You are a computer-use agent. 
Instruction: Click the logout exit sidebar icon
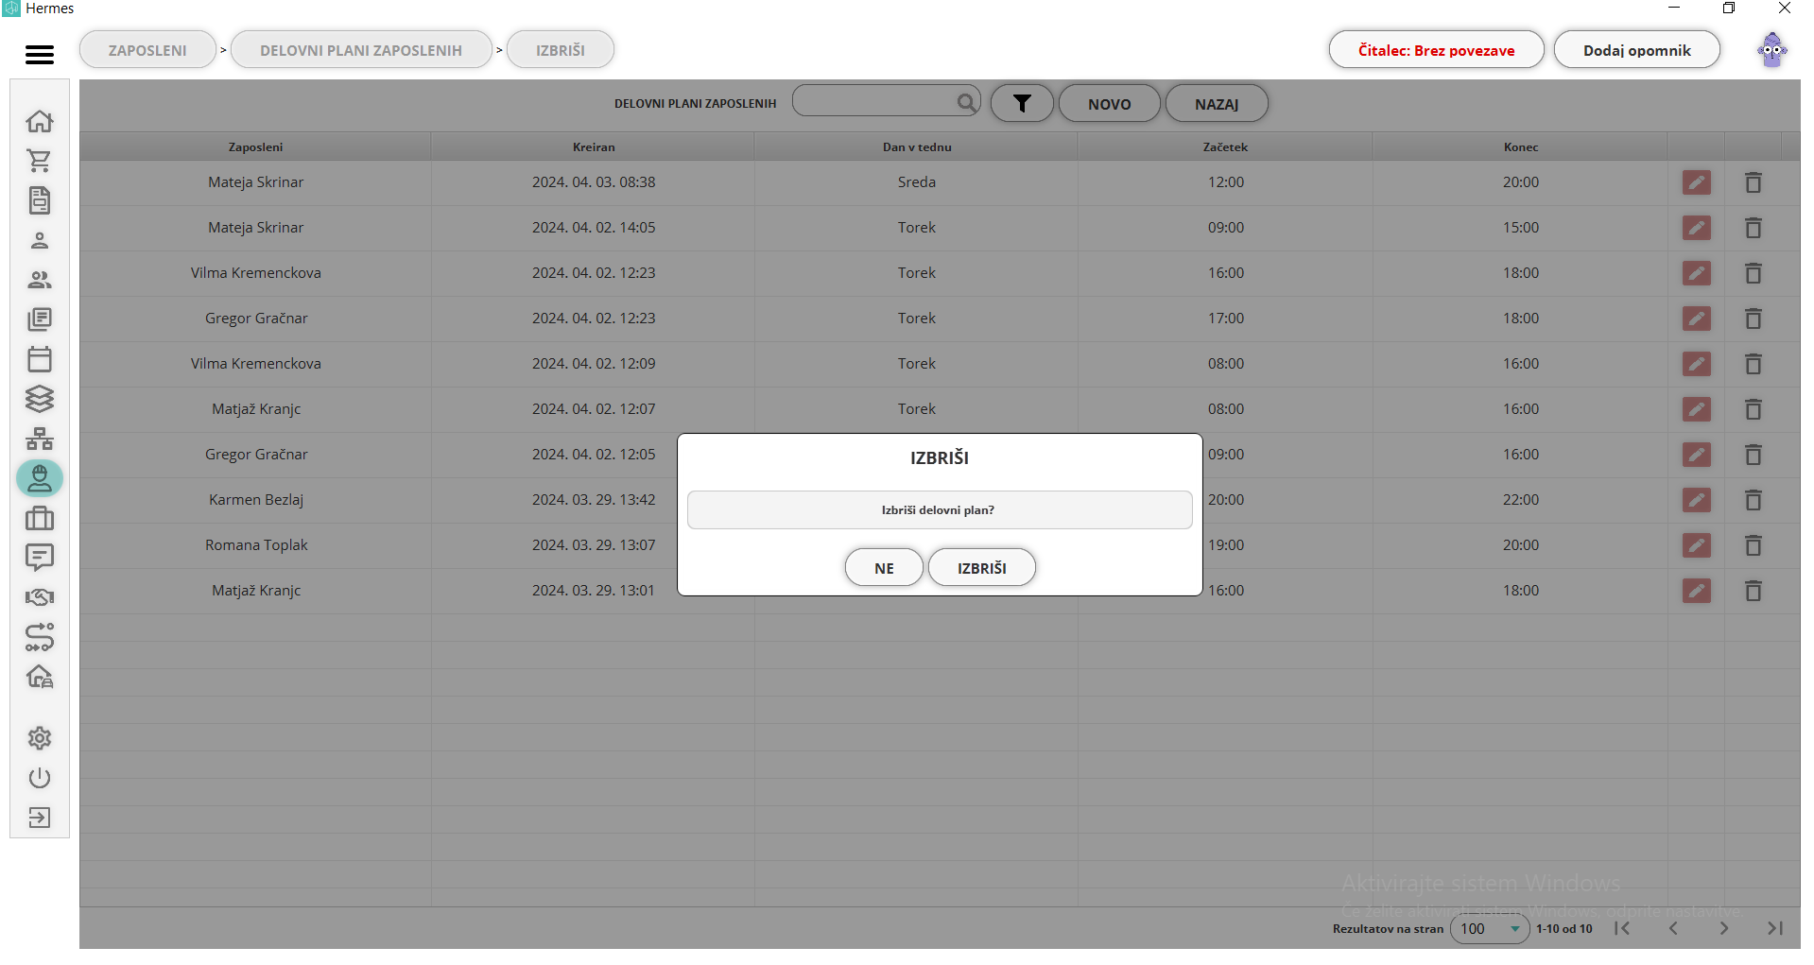(x=40, y=818)
